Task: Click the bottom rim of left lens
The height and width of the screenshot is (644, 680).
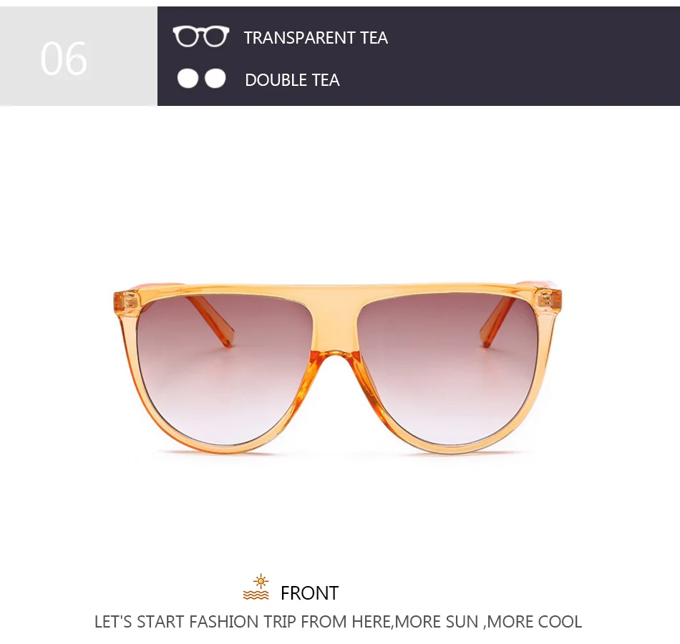Action: pos(217,447)
